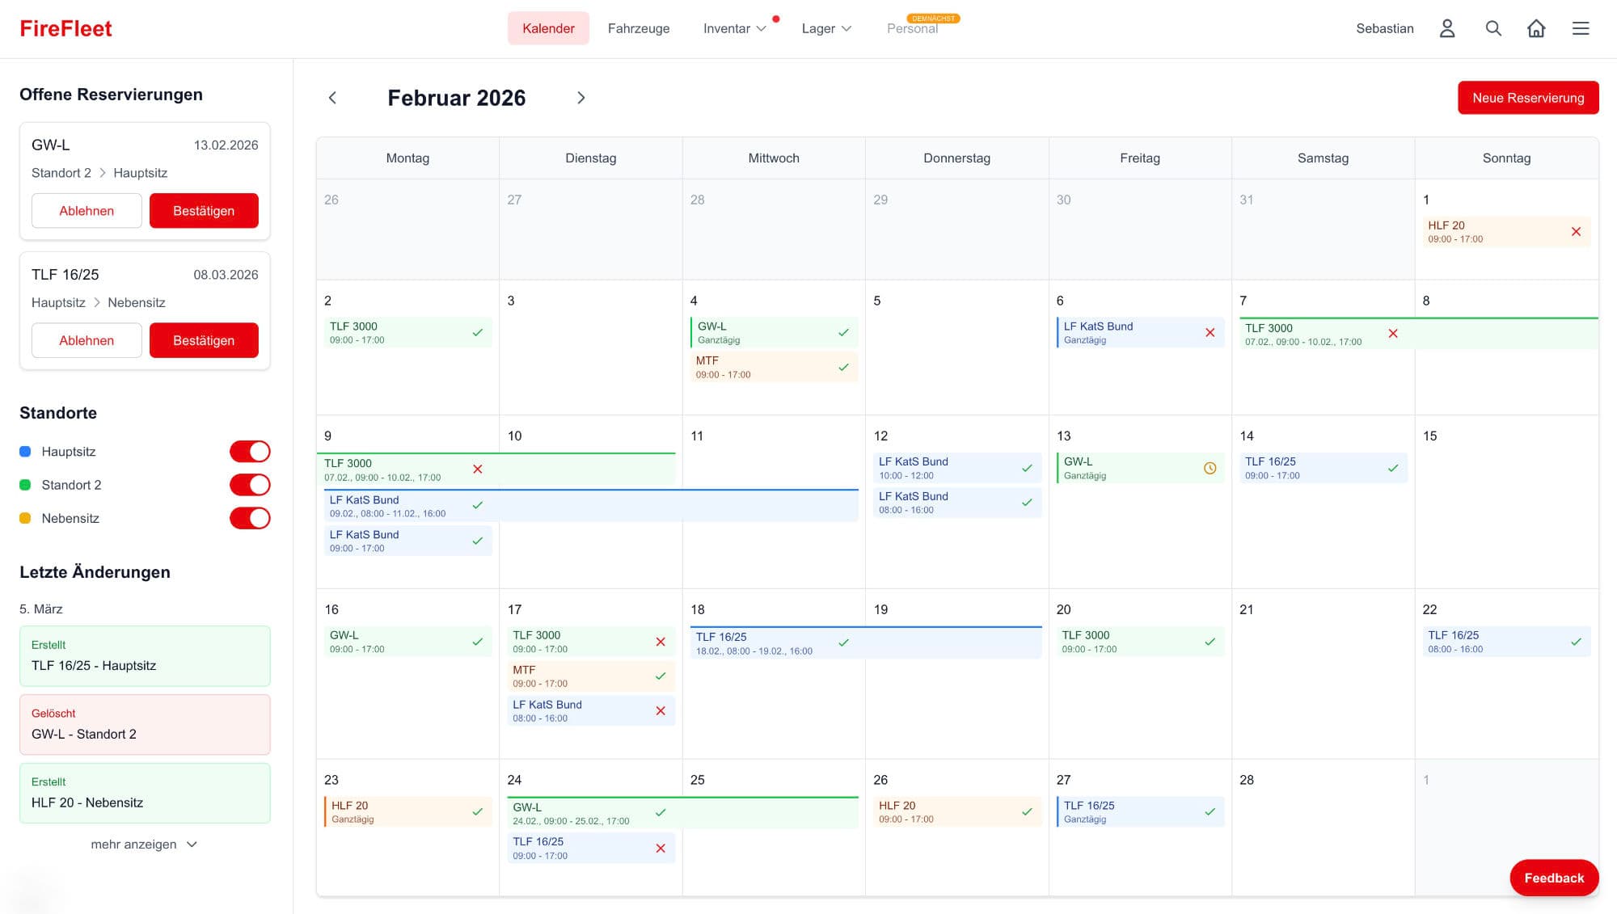1617x914 pixels.
Task: Navigate to the next month with the arrow
Action: [581, 97]
